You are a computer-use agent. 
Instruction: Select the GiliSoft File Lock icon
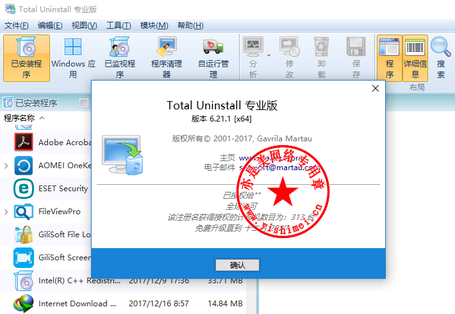click(24, 235)
